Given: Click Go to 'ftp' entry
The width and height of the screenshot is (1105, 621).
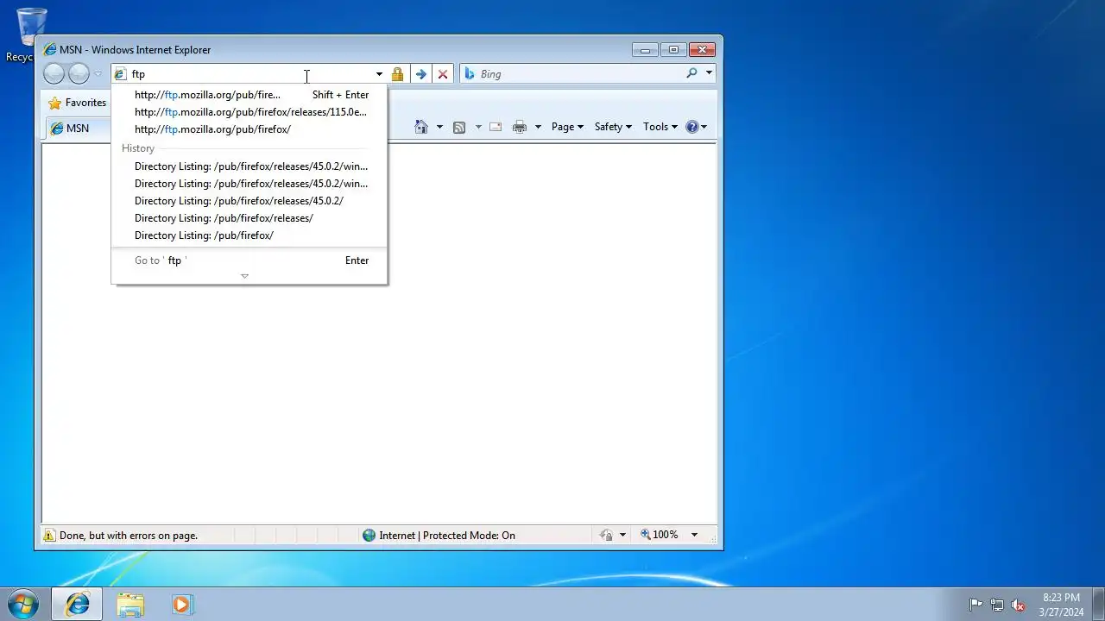Looking at the screenshot, I should pos(249,260).
